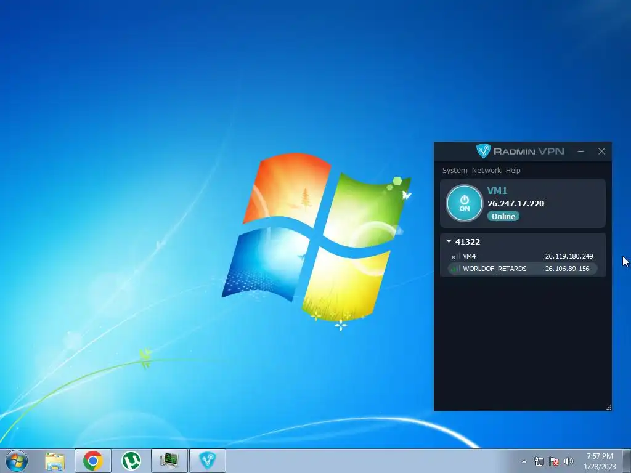Image resolution: width=631 pixels, height=473 pixels.
Task: Open the system monitor taskbar icon
Action: 169,461
